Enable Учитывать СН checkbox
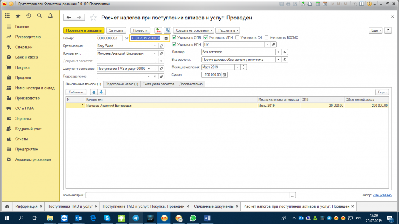 (237, 37)
